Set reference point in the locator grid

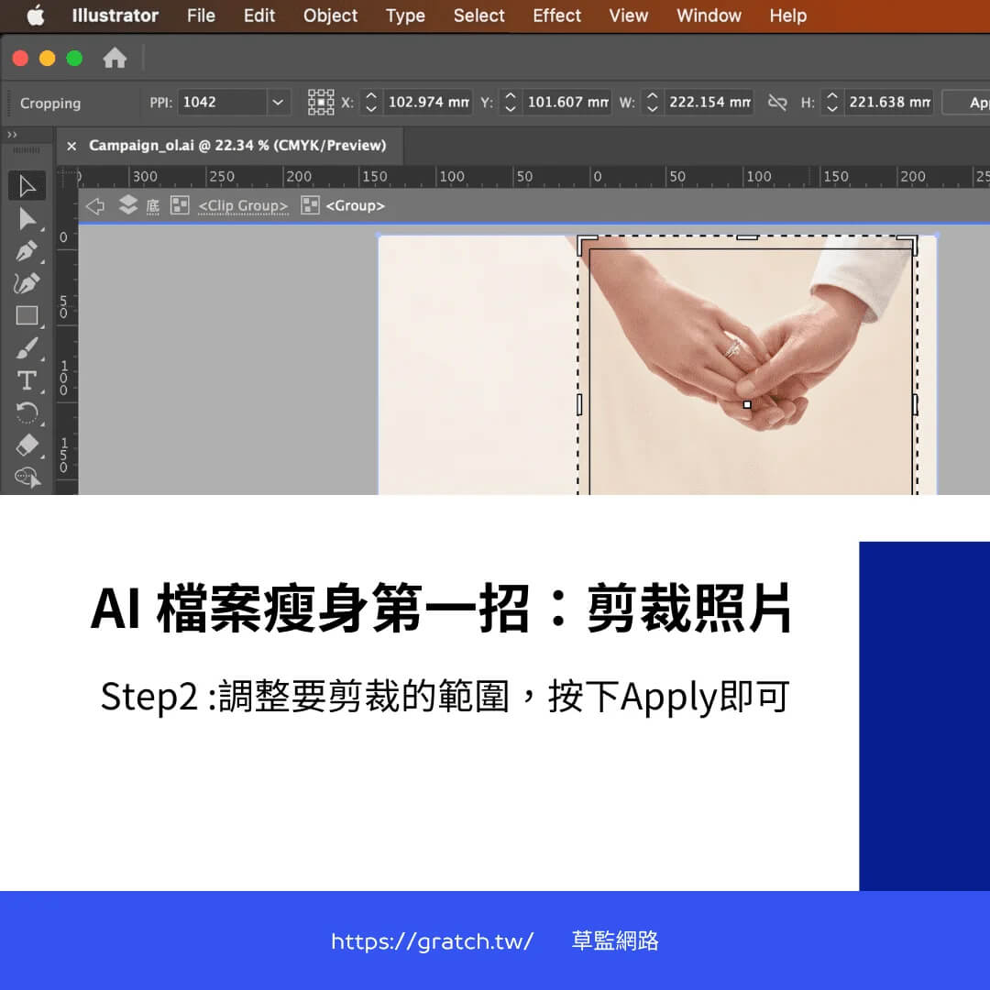tap(321, 103)
